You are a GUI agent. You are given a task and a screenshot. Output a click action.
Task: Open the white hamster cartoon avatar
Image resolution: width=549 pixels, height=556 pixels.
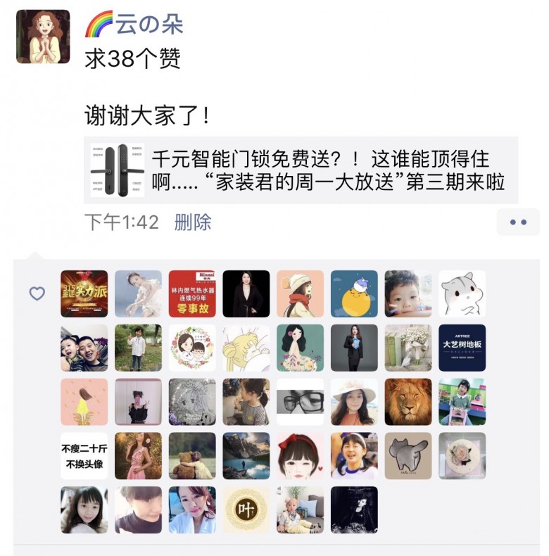click(x=462, y=293)
